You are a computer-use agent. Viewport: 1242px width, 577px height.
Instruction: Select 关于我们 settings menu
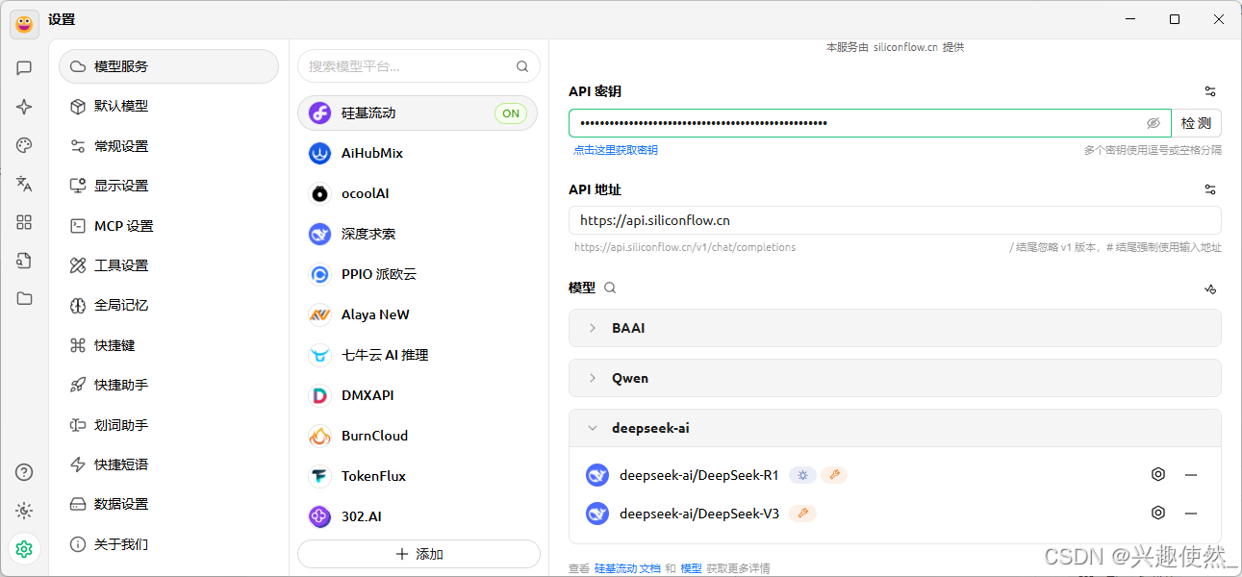[x=168, y=544]
